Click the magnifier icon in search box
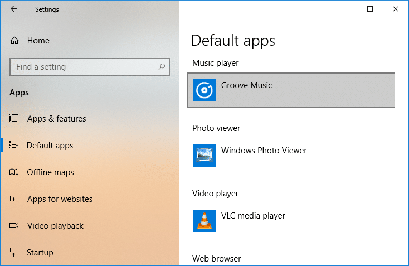 (x=162, y=67)
